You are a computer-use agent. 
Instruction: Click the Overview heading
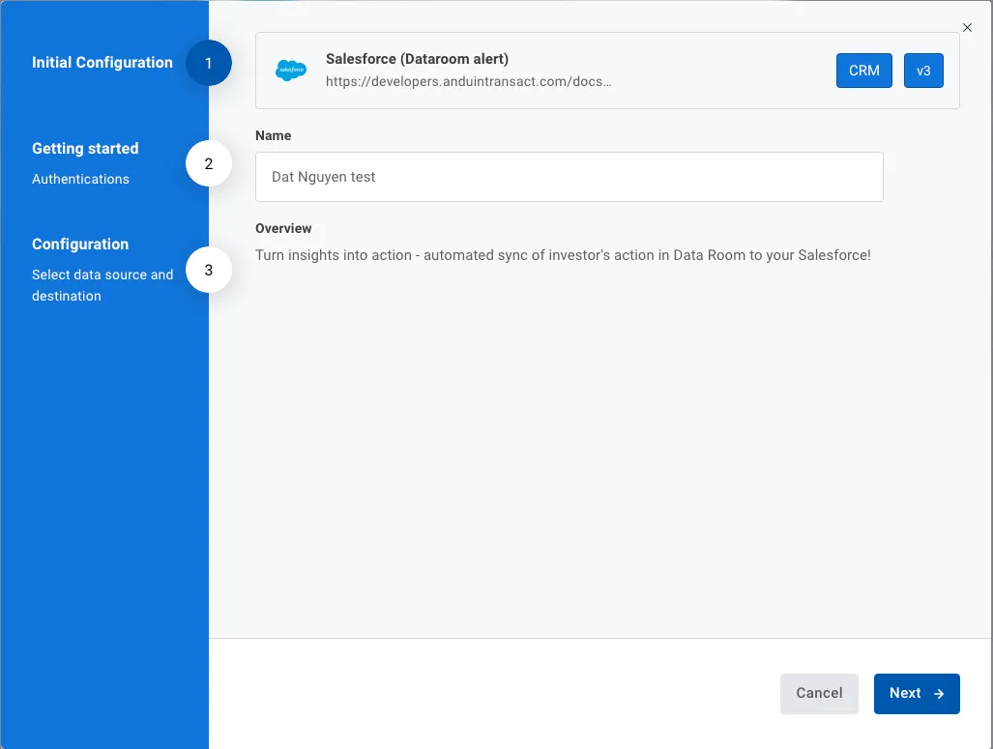[283, 228]
